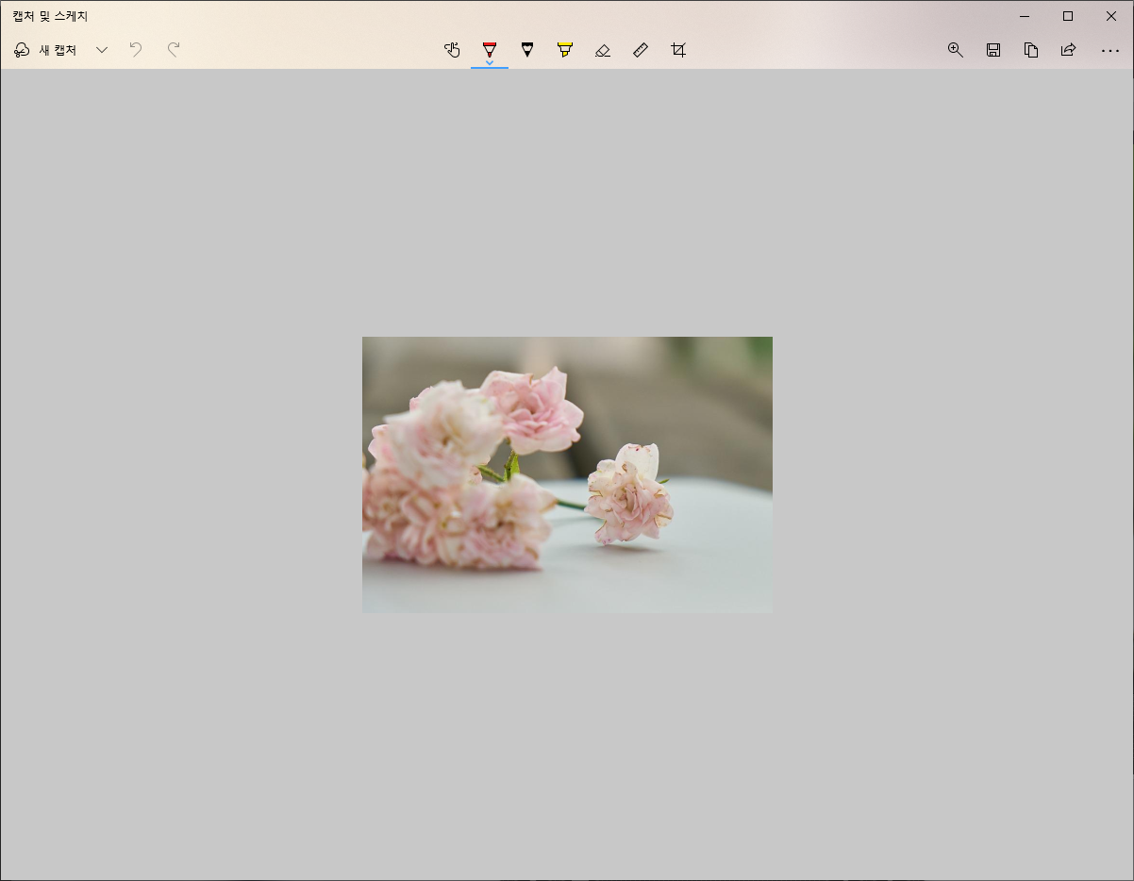Minimize the 캡처 및 스케치 window
1134x881 pixels.
coord(1025,16)
